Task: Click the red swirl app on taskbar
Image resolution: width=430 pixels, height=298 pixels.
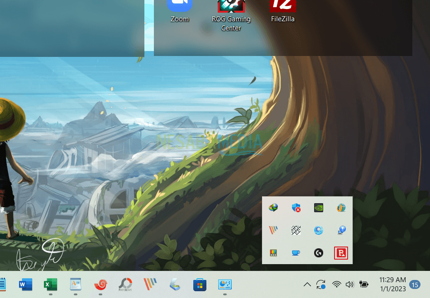Action: [100, 284]
